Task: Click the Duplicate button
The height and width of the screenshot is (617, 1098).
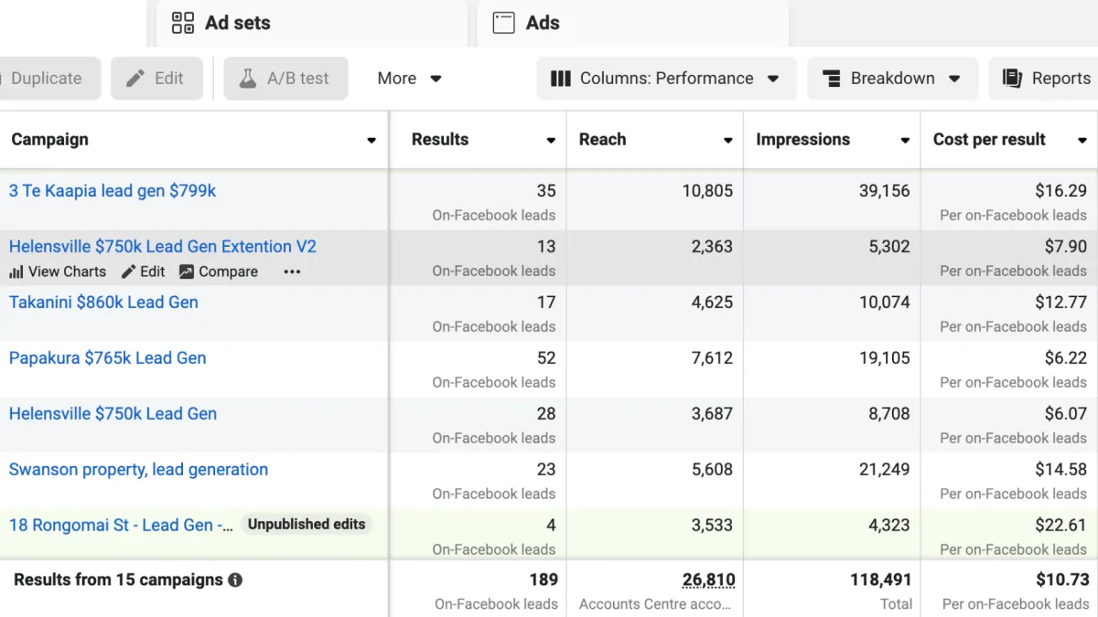Action: coord(44,79)
